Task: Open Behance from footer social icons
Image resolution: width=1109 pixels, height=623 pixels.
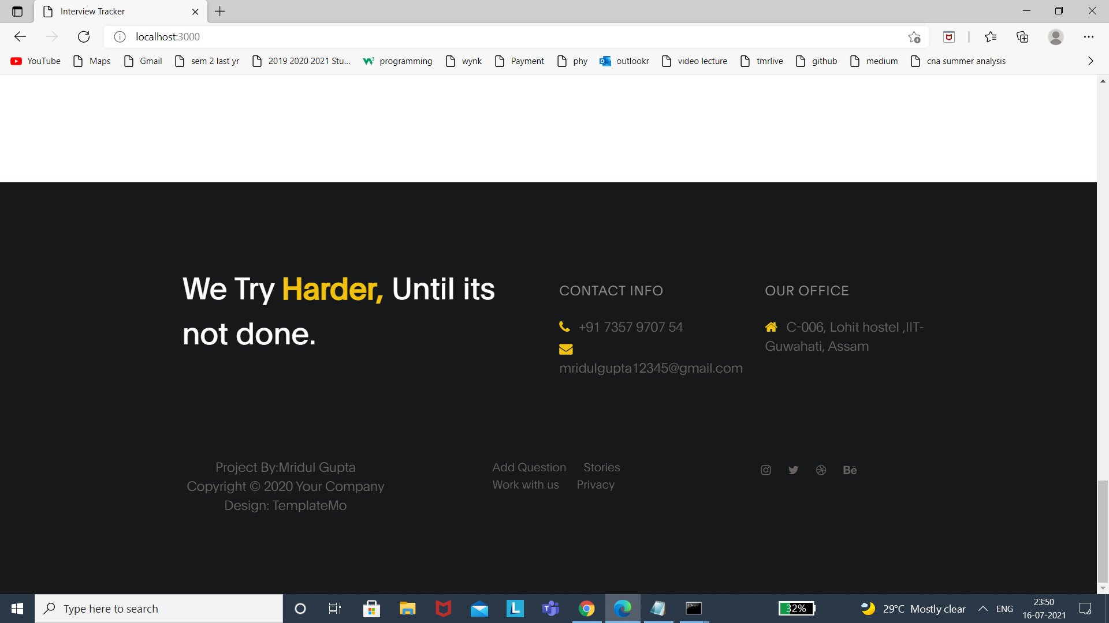Action: 849,470
